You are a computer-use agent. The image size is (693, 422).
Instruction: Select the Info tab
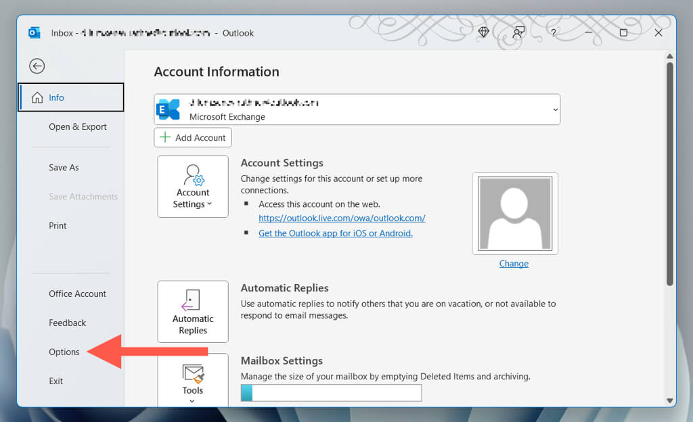(71, 97)
